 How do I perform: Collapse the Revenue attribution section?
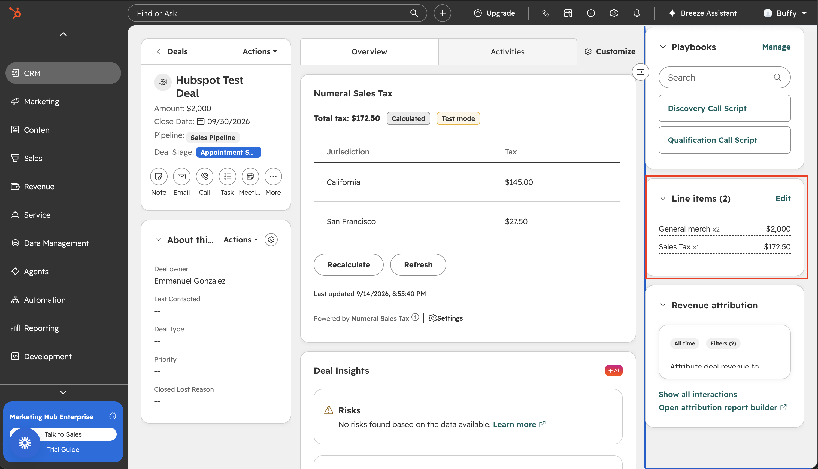(x=663, y=305)
